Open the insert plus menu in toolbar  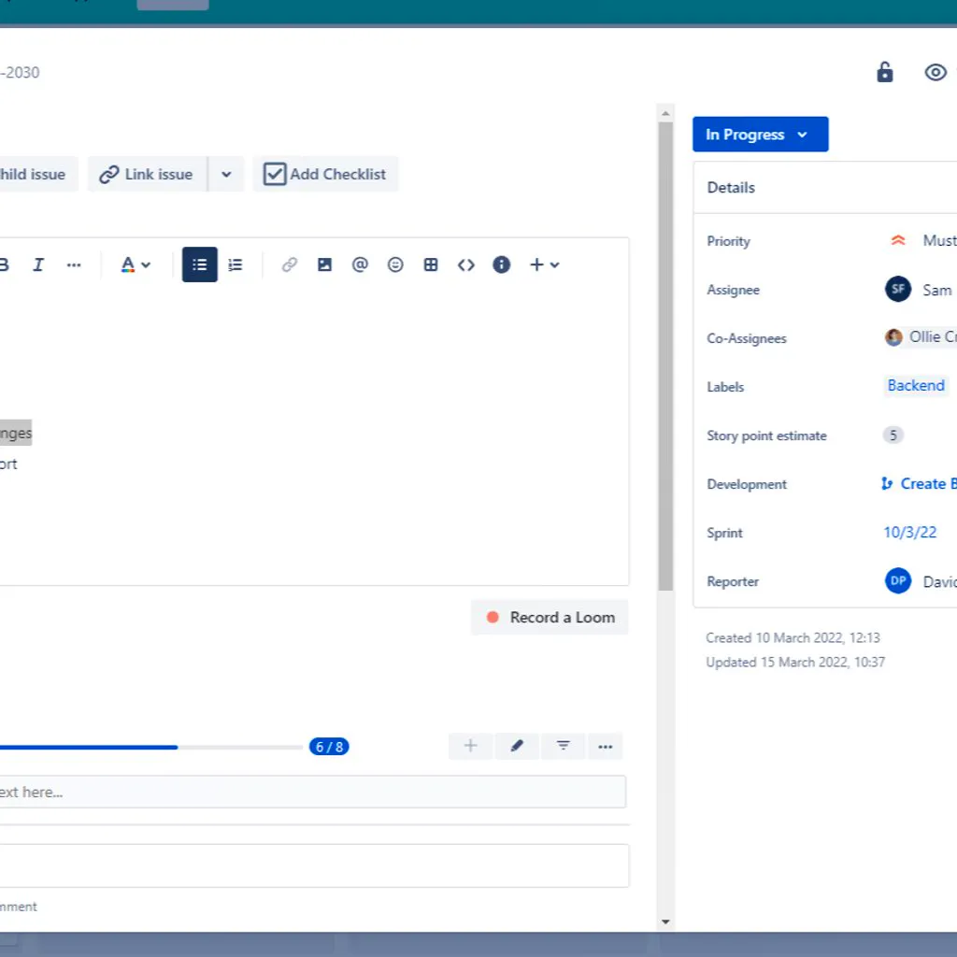tap(544, 265)
